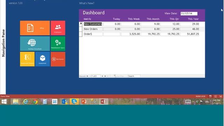This screenshot has height=126, width=224.
Task: Open the Employees tile
Action: 58,28
